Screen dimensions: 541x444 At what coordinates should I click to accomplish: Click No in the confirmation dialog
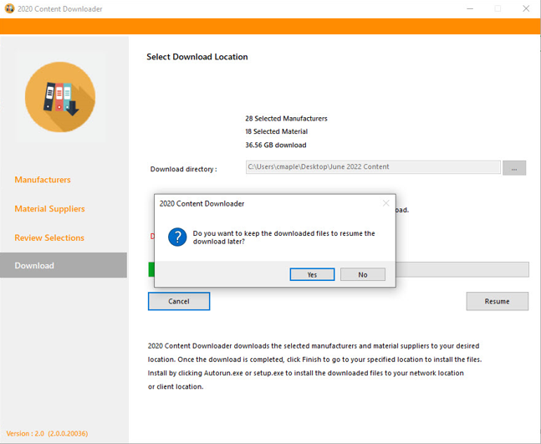pyautogui.click(x=363, y=274)
